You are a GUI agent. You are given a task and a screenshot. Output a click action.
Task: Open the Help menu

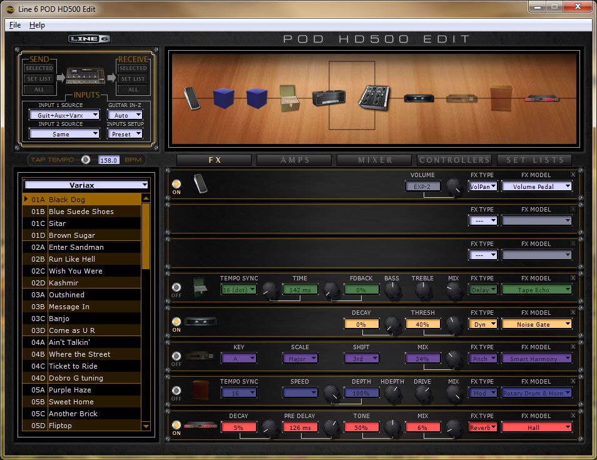37,25
